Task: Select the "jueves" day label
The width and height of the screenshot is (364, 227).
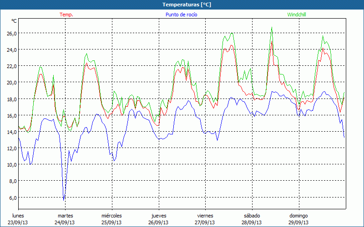Action: coord(158,215)
